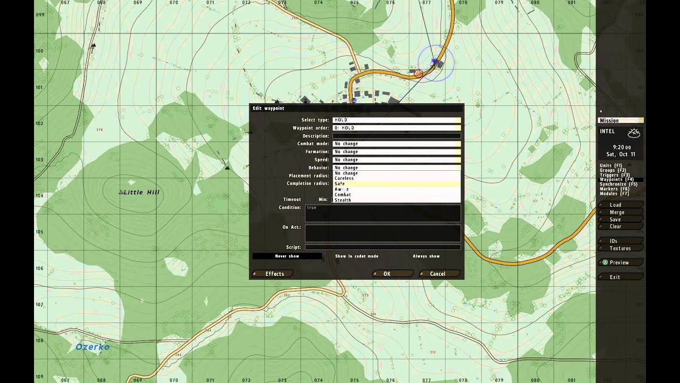This screenshot has height=383, width=680.
Task: Click the On Act. text box
Action: pos(382,233)
